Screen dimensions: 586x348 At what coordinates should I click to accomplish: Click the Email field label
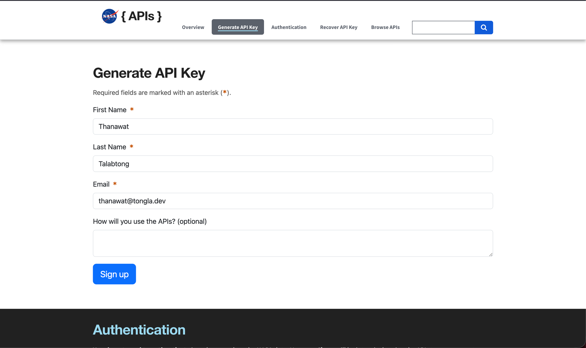(101, 184)
